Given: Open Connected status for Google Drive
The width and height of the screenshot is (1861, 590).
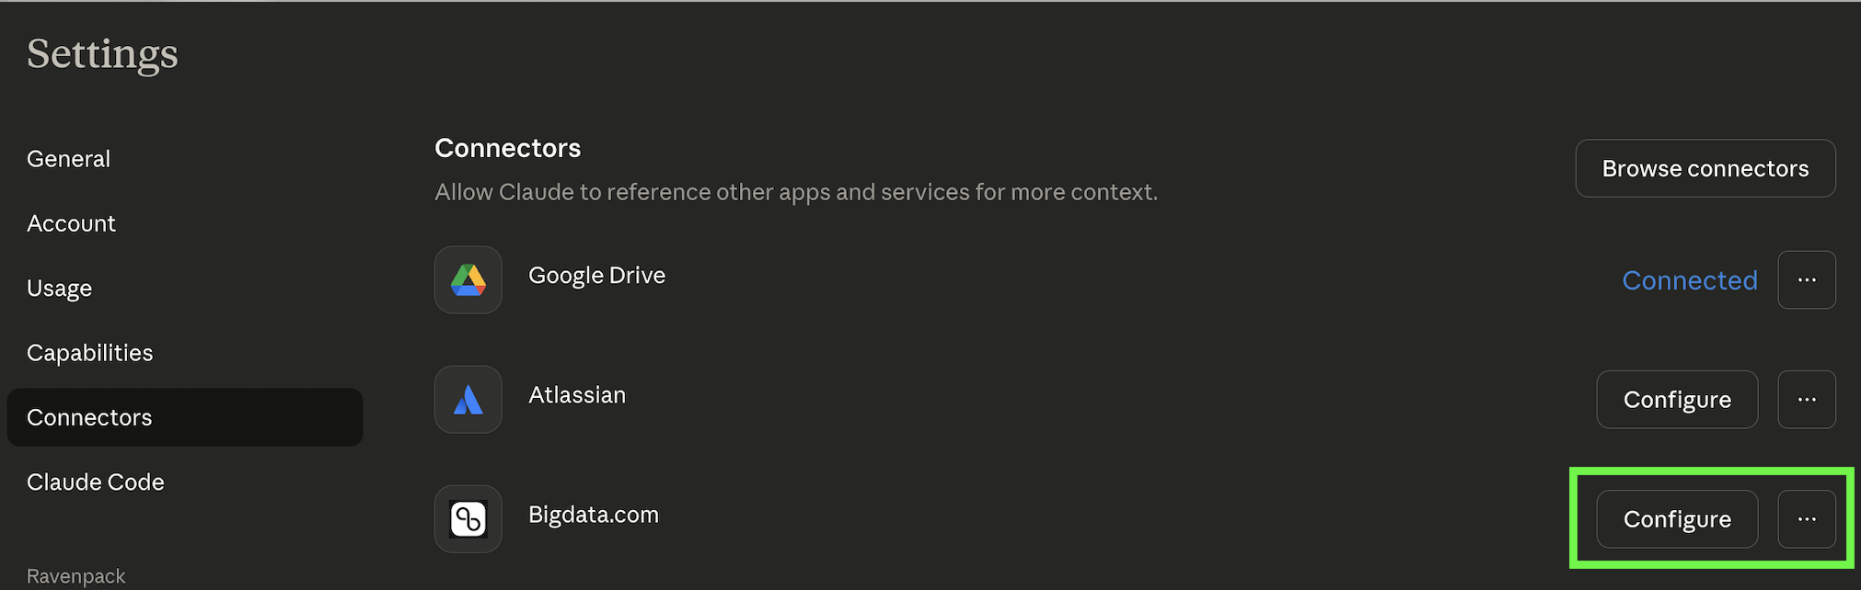Looking at the screenshot, I should coord(1690,279).
